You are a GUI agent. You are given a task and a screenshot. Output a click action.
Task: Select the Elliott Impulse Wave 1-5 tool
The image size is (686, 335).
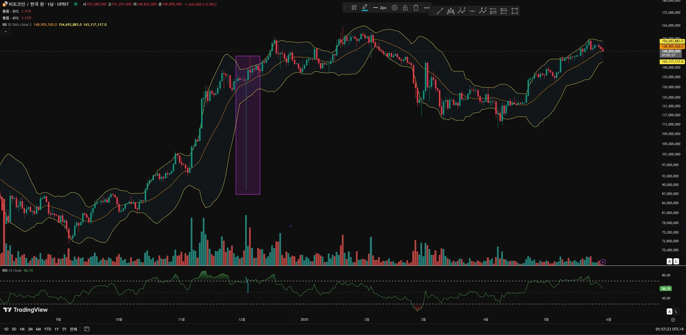461,11
